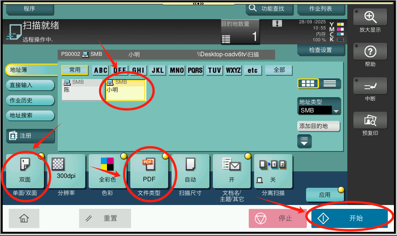Viewport: 397px width, 236px height.
Task: Open the 放大显示 magnifier icon
Action: tap(370, 17)
